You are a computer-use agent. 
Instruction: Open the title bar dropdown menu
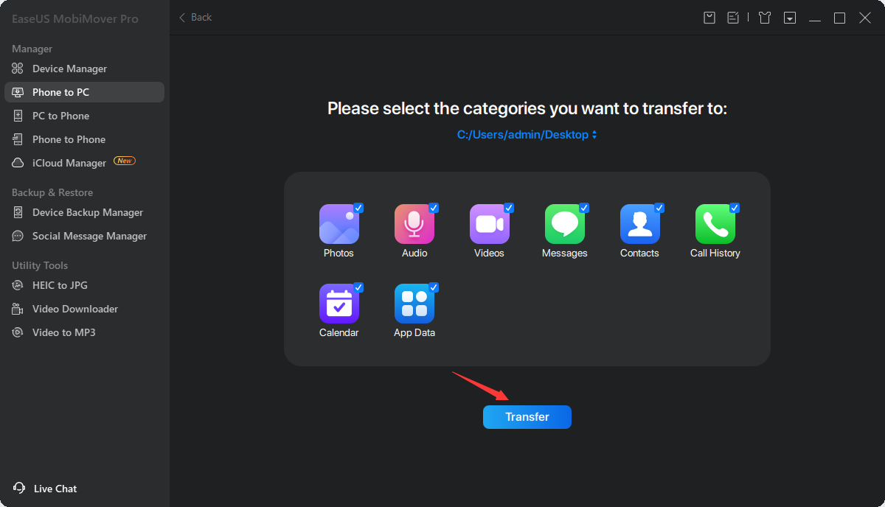(790, 18)
